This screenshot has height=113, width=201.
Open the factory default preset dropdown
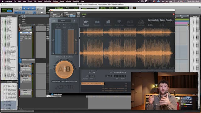(x=70, y=14)
